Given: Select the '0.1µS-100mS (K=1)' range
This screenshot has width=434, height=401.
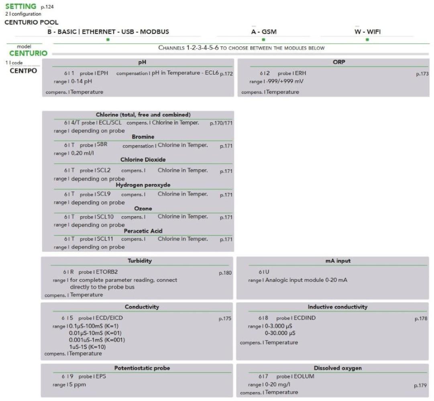Looking at the screenshot, I should pyautogui.click(x=94, y=326).
